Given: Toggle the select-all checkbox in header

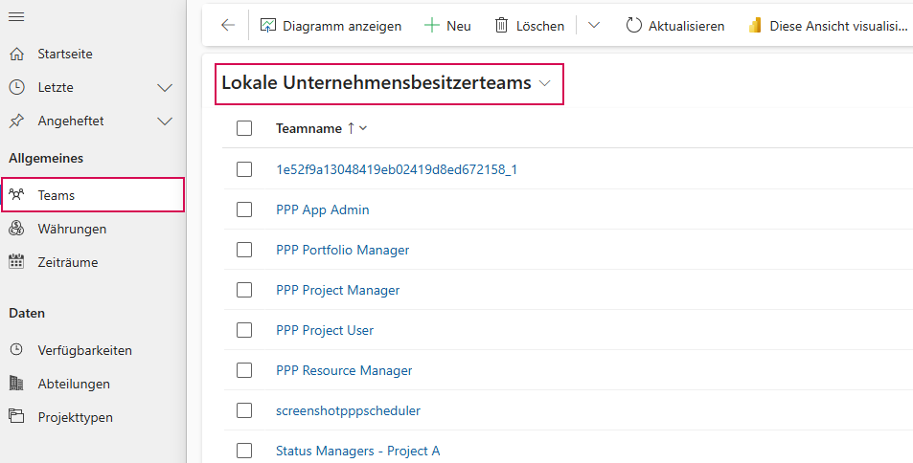Looking at the screenshot, I should [244, 128].
